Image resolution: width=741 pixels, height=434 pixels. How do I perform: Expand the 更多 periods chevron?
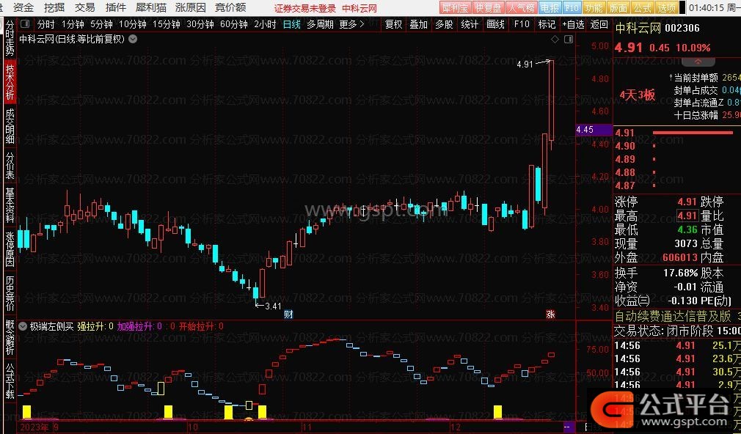point(362,23)
